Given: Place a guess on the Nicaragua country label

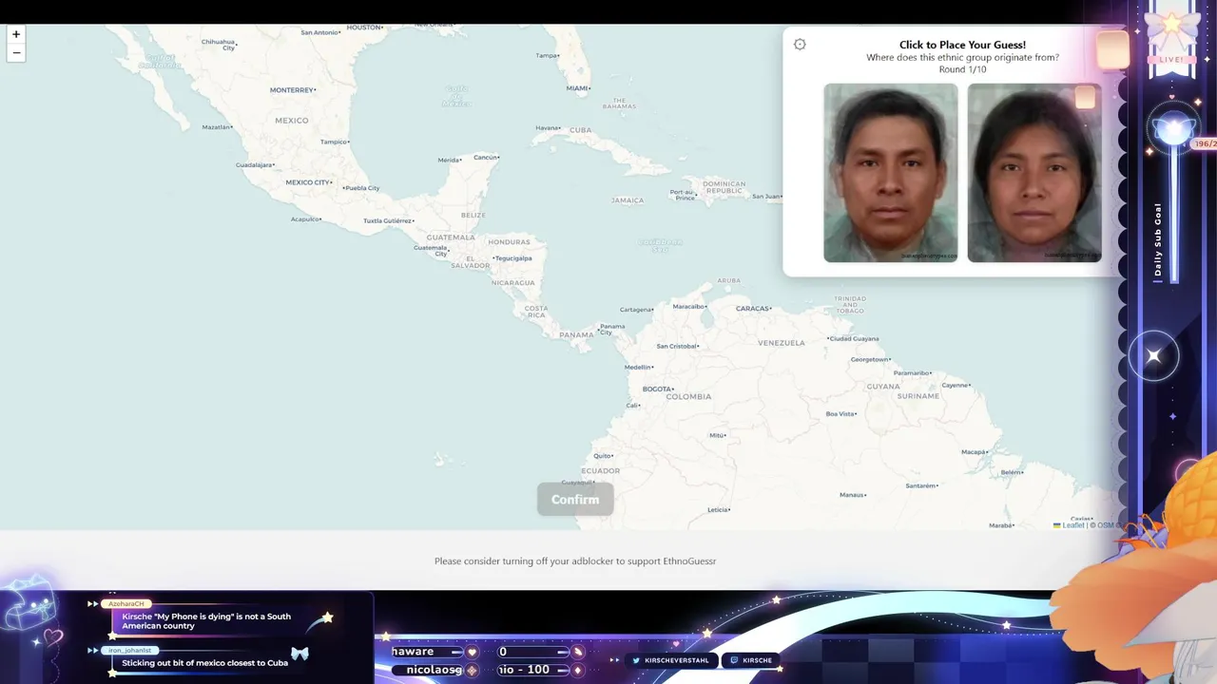Looking at the screenshot, I should (x=512, y=283).
